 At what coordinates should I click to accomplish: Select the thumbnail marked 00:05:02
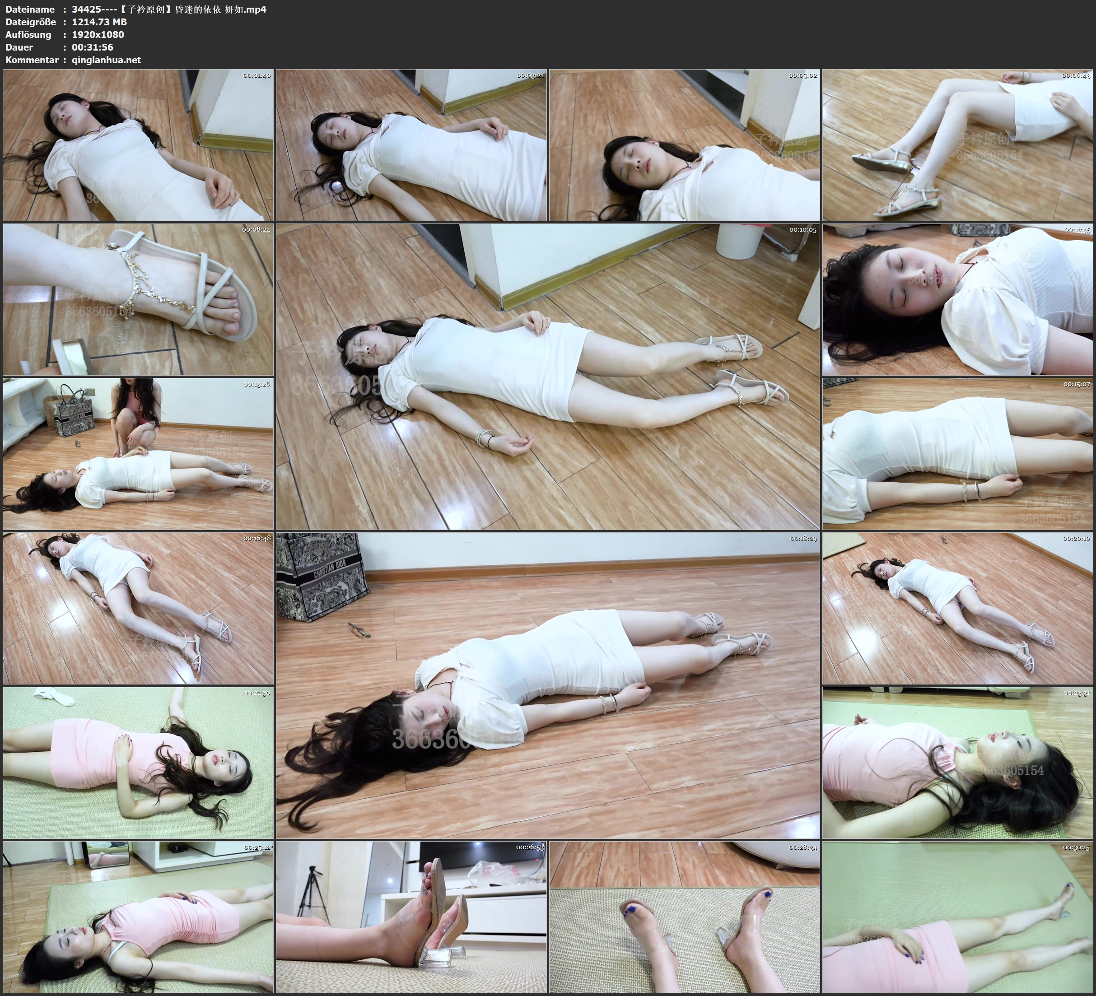point(685,145)
